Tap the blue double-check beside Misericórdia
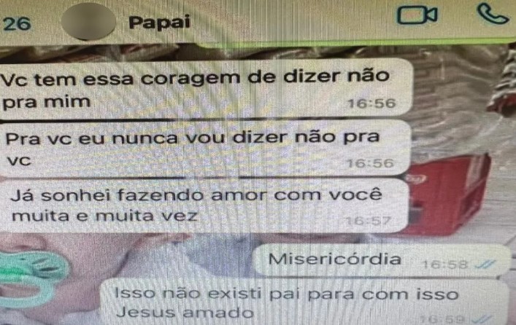The image size is (516, 325). (x=485, y=264)
